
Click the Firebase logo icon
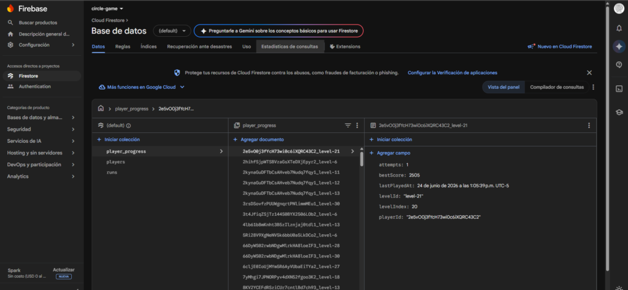(x=10, y=9)
